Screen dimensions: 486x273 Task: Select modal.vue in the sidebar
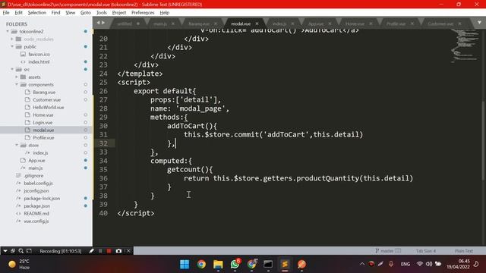[43, 130]
